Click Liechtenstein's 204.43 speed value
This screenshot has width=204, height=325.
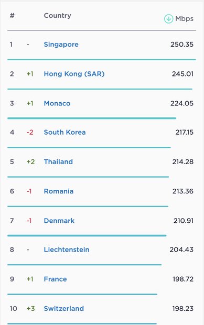point(181,250)
